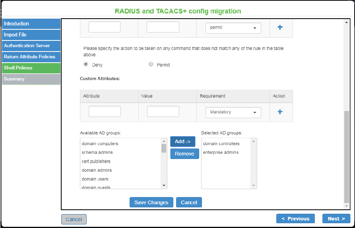Click first input in command rule row
Viewport: 355px width, 228px height.
105,27
